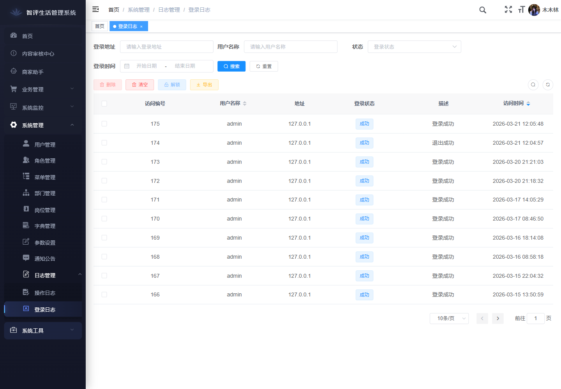Open the 登录状态 status dropdown
Viewport: 561px width, 389px height.
pos(414,47)
